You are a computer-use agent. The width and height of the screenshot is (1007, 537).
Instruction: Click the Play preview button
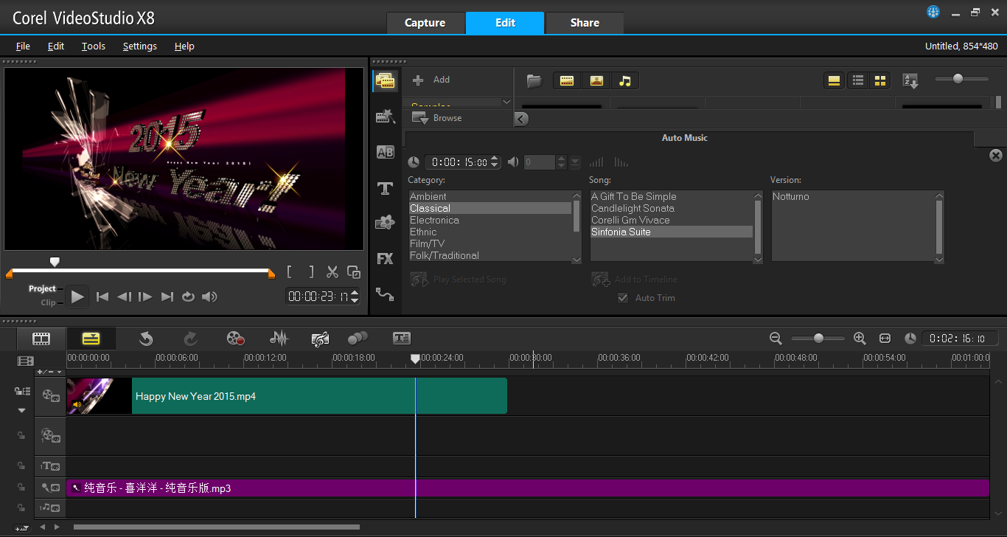point(77,297)
